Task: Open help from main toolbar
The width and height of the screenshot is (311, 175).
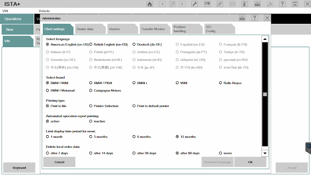Action: click(x=282, y=4)
